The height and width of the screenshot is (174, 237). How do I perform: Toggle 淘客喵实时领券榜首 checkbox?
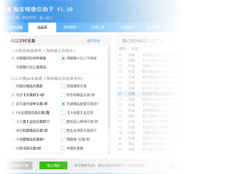pos(13,58)
